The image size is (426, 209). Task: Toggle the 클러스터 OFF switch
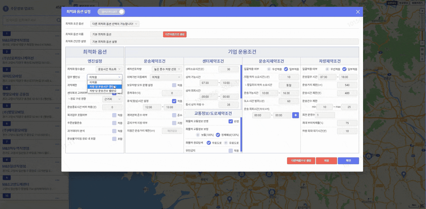pyautogui.click(x=111, y=12)
